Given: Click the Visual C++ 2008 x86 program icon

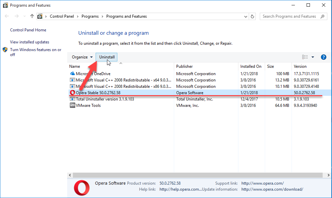Looking at the screenshot, I should point(73,86).
